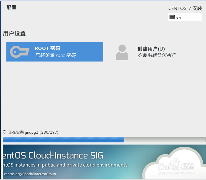Click the keyboard layout icon
Viewport: 206px width, 180px height.
(172, 17)
